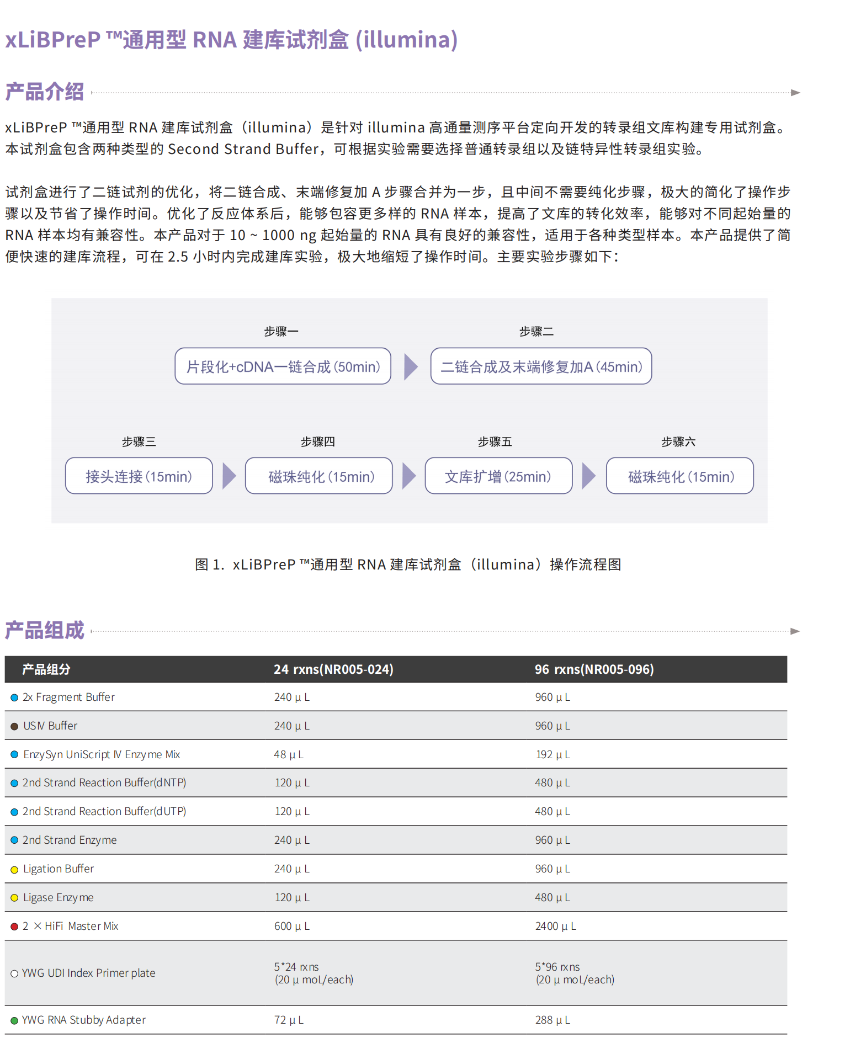Click the blue dot beside 2nd Strand Reaction Buffer(dUTP)
Viewport: 866px width, 1054px height.
[14, 812]
